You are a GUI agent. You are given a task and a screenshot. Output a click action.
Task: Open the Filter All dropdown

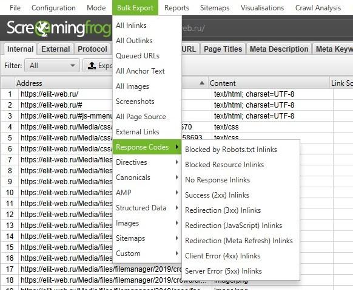click(52, 66)
